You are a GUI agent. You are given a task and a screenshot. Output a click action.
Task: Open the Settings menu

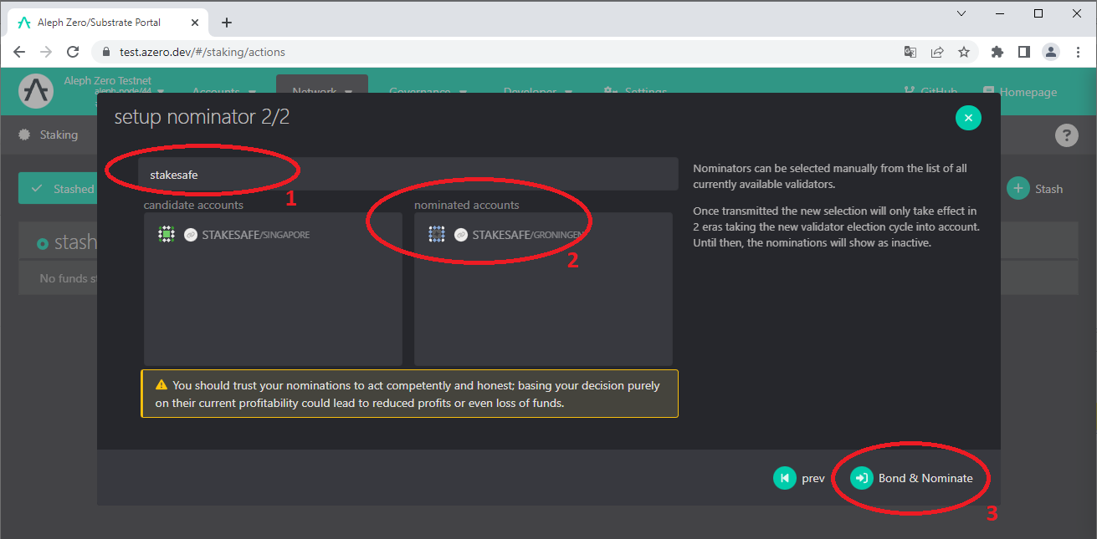pos(636,92)
